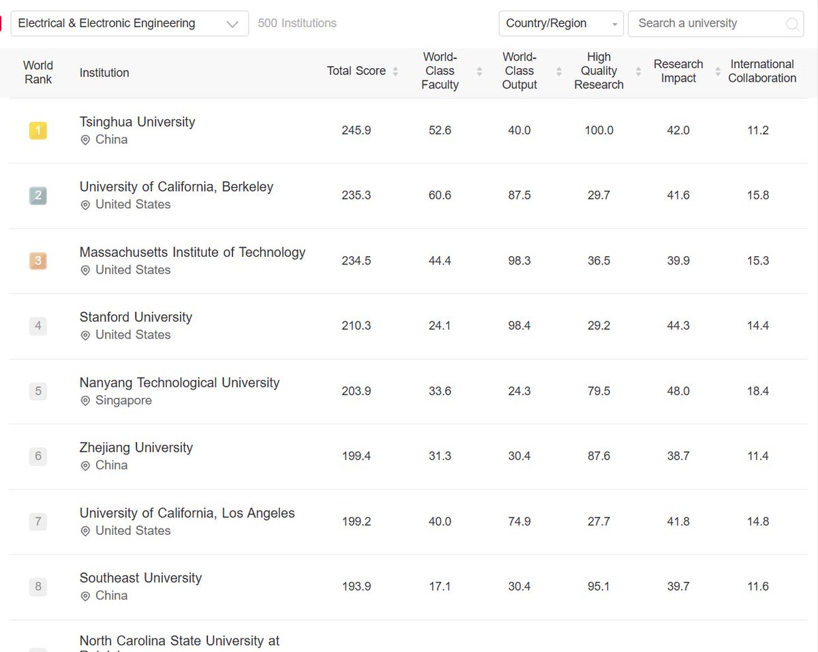Click the rank 4 badge
818x652 pixels.
(x=38, y=326)
